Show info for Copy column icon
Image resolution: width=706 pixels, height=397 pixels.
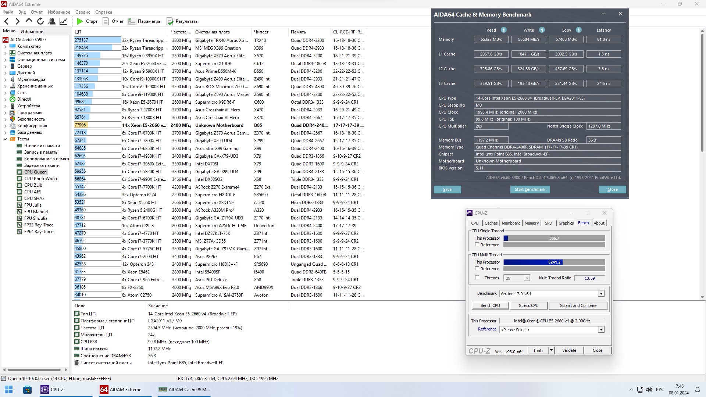click(579, 30)
